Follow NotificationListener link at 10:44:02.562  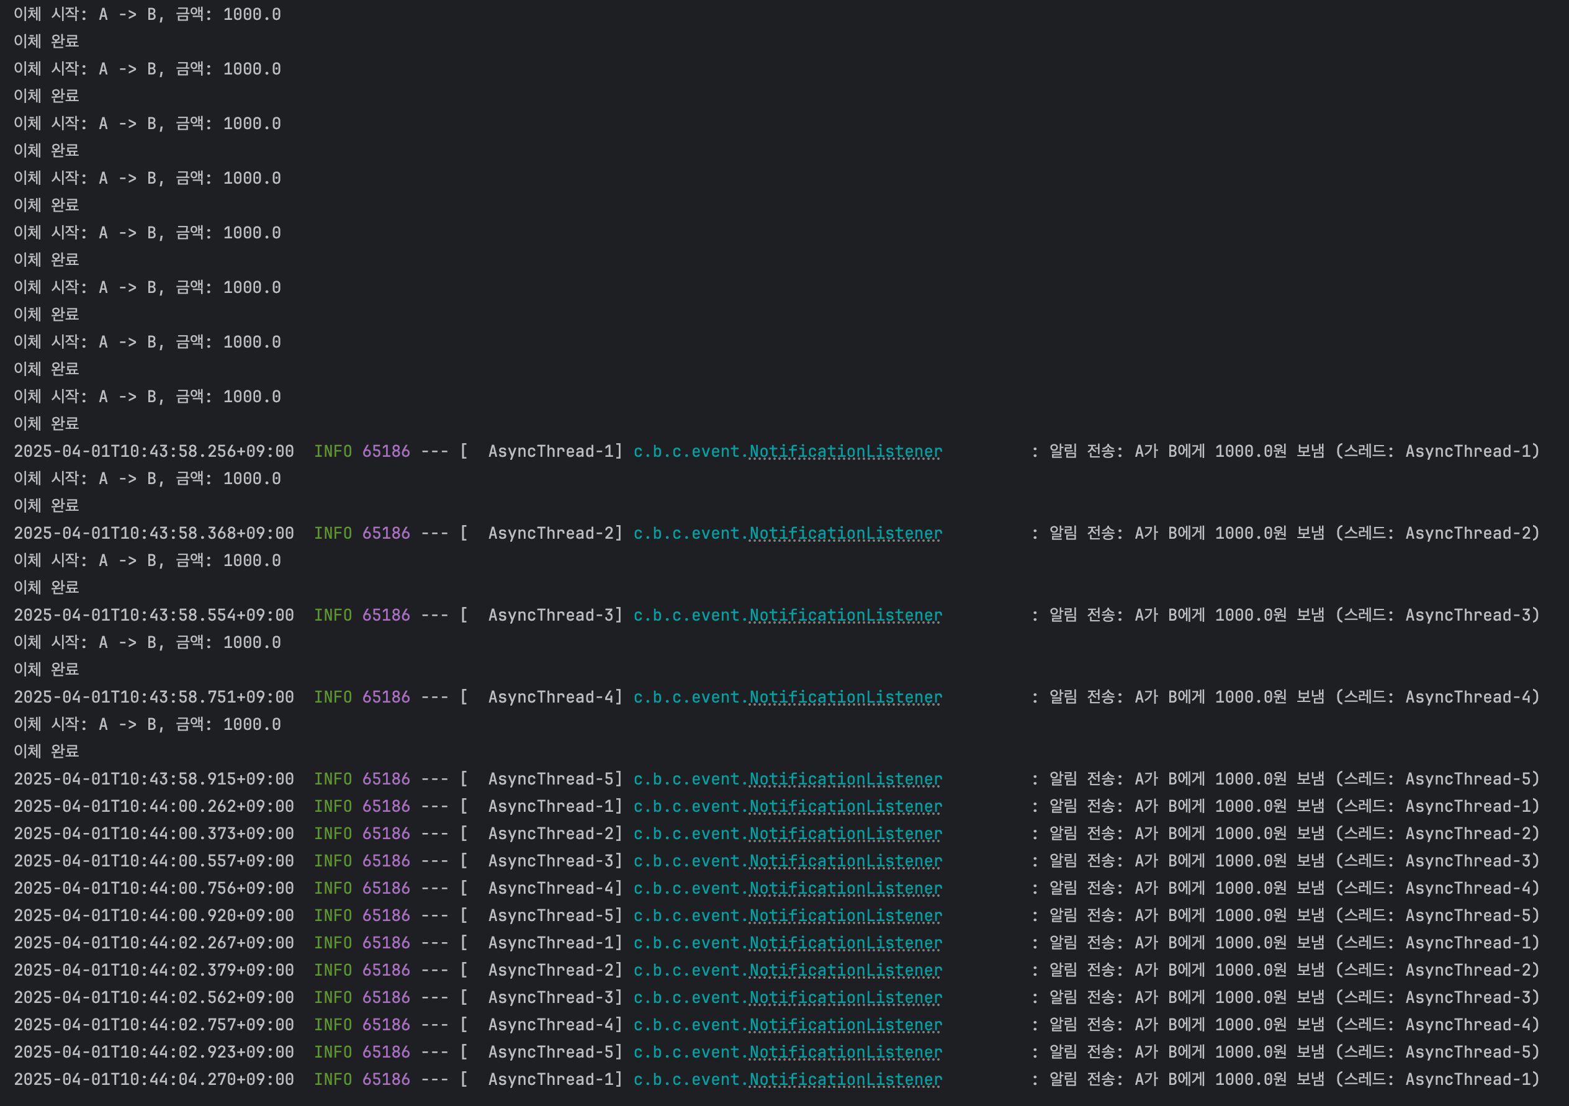click(x=845, y=999)
